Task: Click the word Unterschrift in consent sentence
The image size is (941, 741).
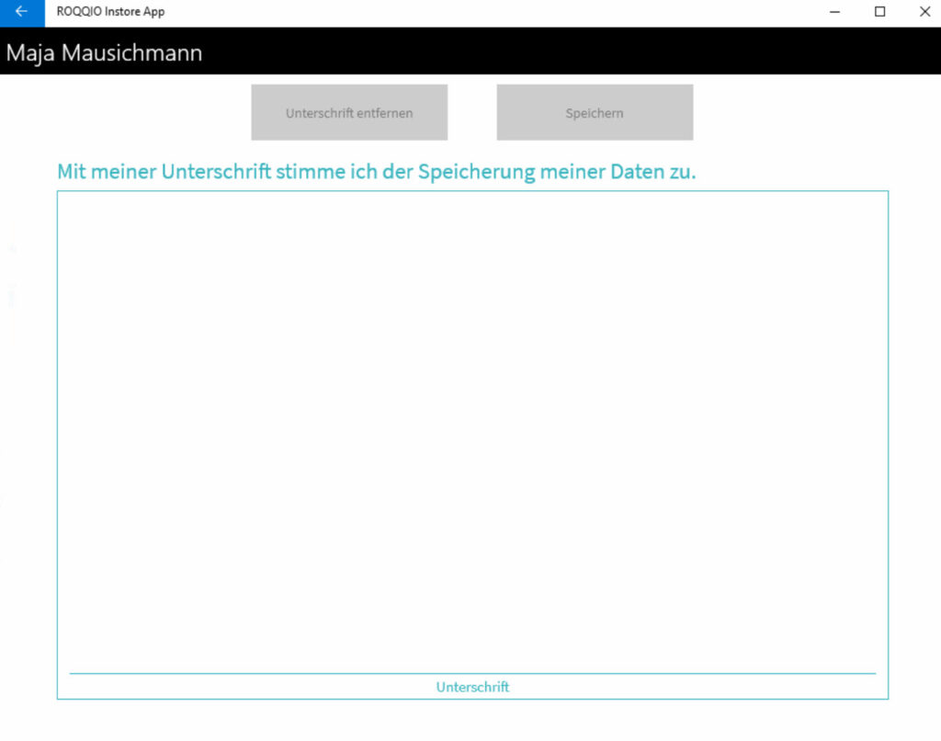Action: [x=215, y=172]
